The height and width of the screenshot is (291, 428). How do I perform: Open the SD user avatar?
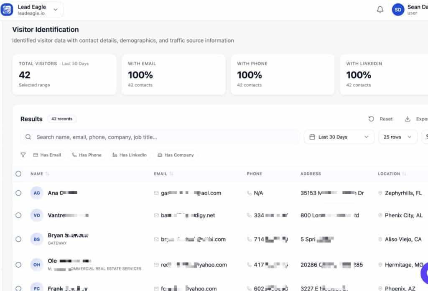tap(398, 10)
